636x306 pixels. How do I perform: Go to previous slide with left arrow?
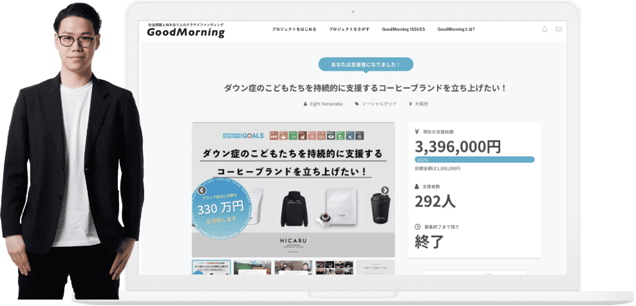(x=202, y=190)
